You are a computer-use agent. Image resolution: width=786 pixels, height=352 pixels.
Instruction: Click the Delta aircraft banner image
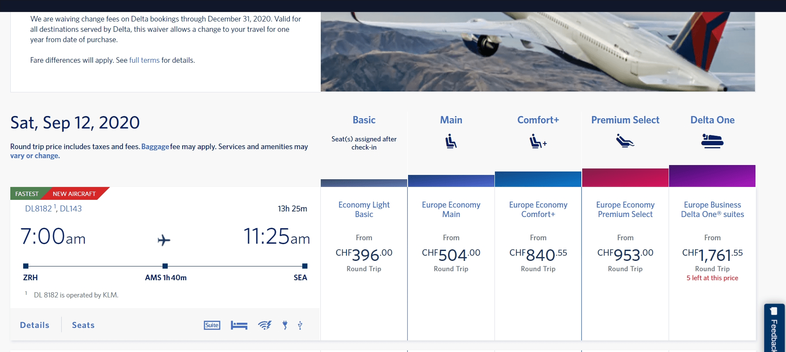pos(538,52)
